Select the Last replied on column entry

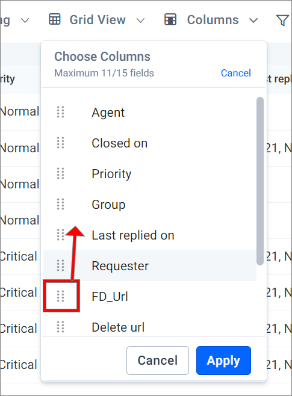(133, 235)
